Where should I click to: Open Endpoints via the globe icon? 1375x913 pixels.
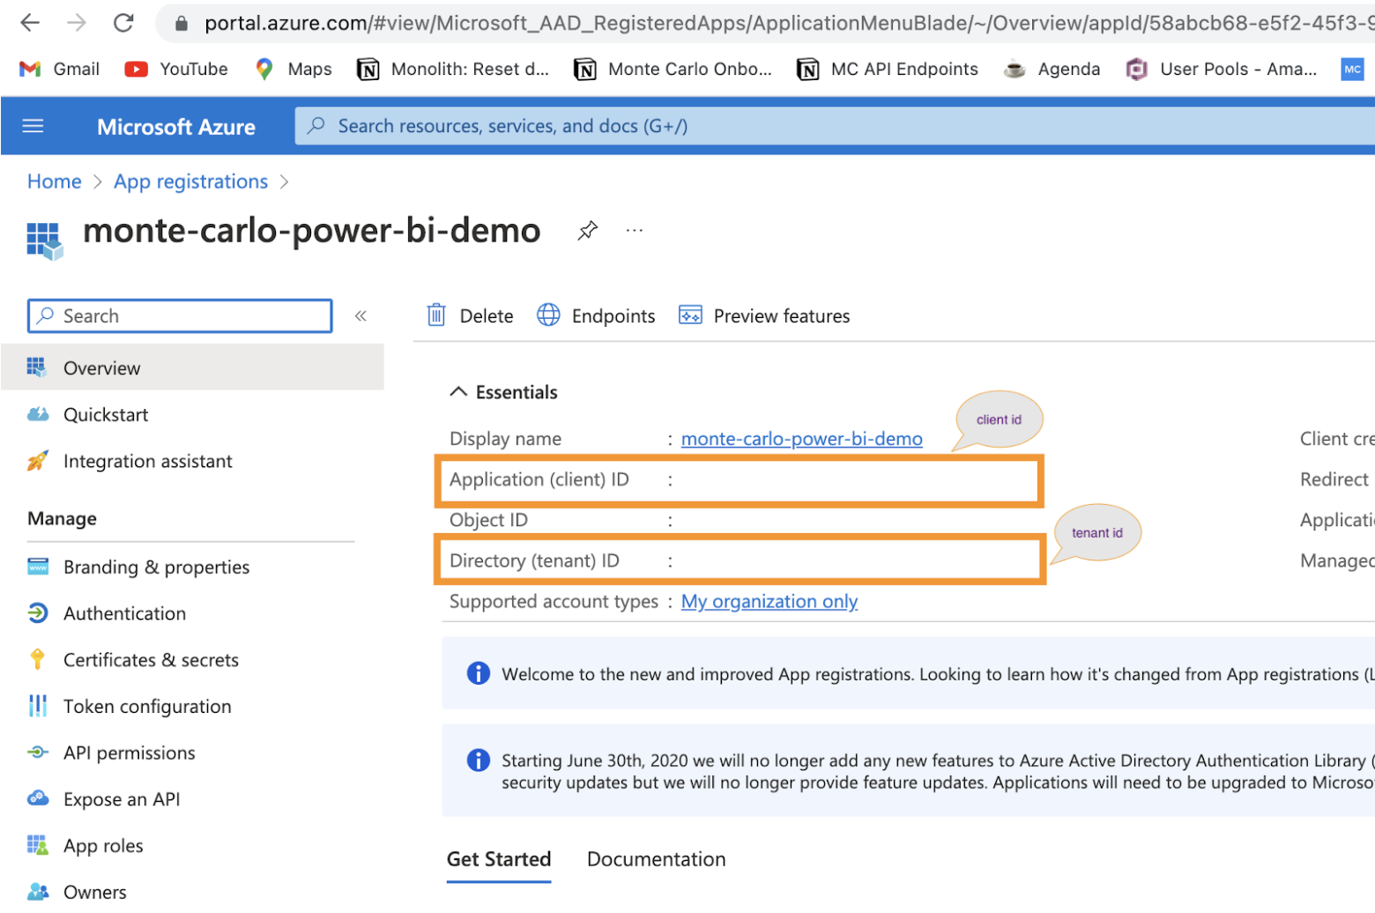pos(548,315)
